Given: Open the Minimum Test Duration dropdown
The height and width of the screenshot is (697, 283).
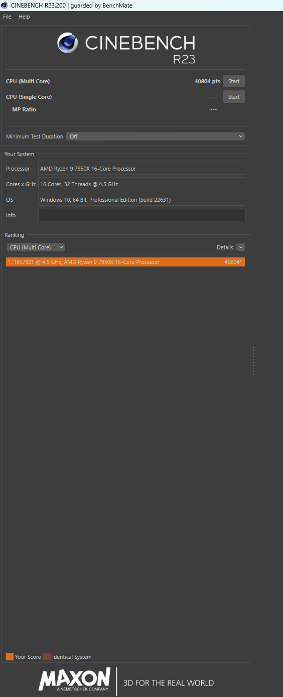Looking at the screenshot, I should coord(156,136).
